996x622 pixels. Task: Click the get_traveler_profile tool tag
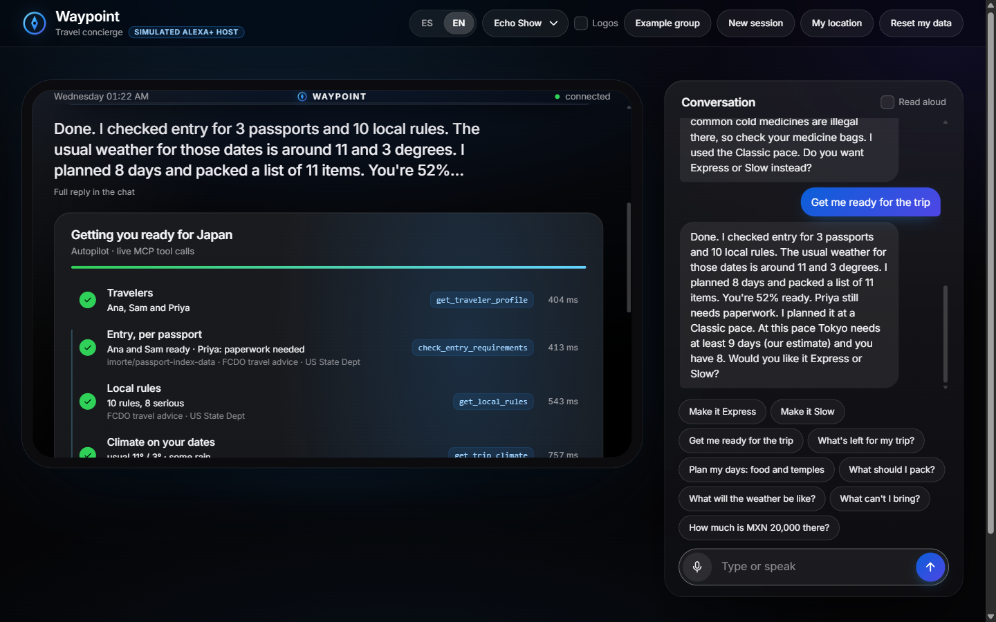coord(482,300)
